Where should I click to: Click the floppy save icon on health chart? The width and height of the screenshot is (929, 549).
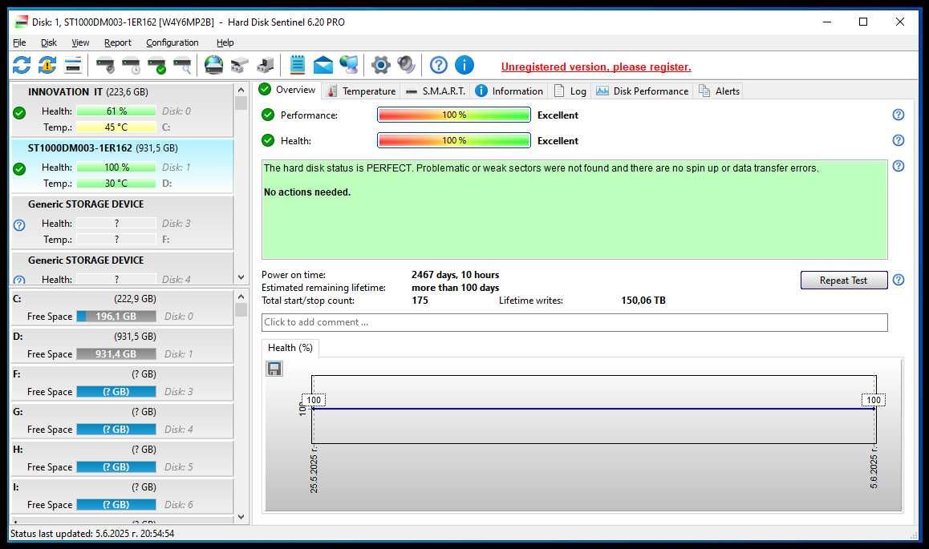[274, 369]
